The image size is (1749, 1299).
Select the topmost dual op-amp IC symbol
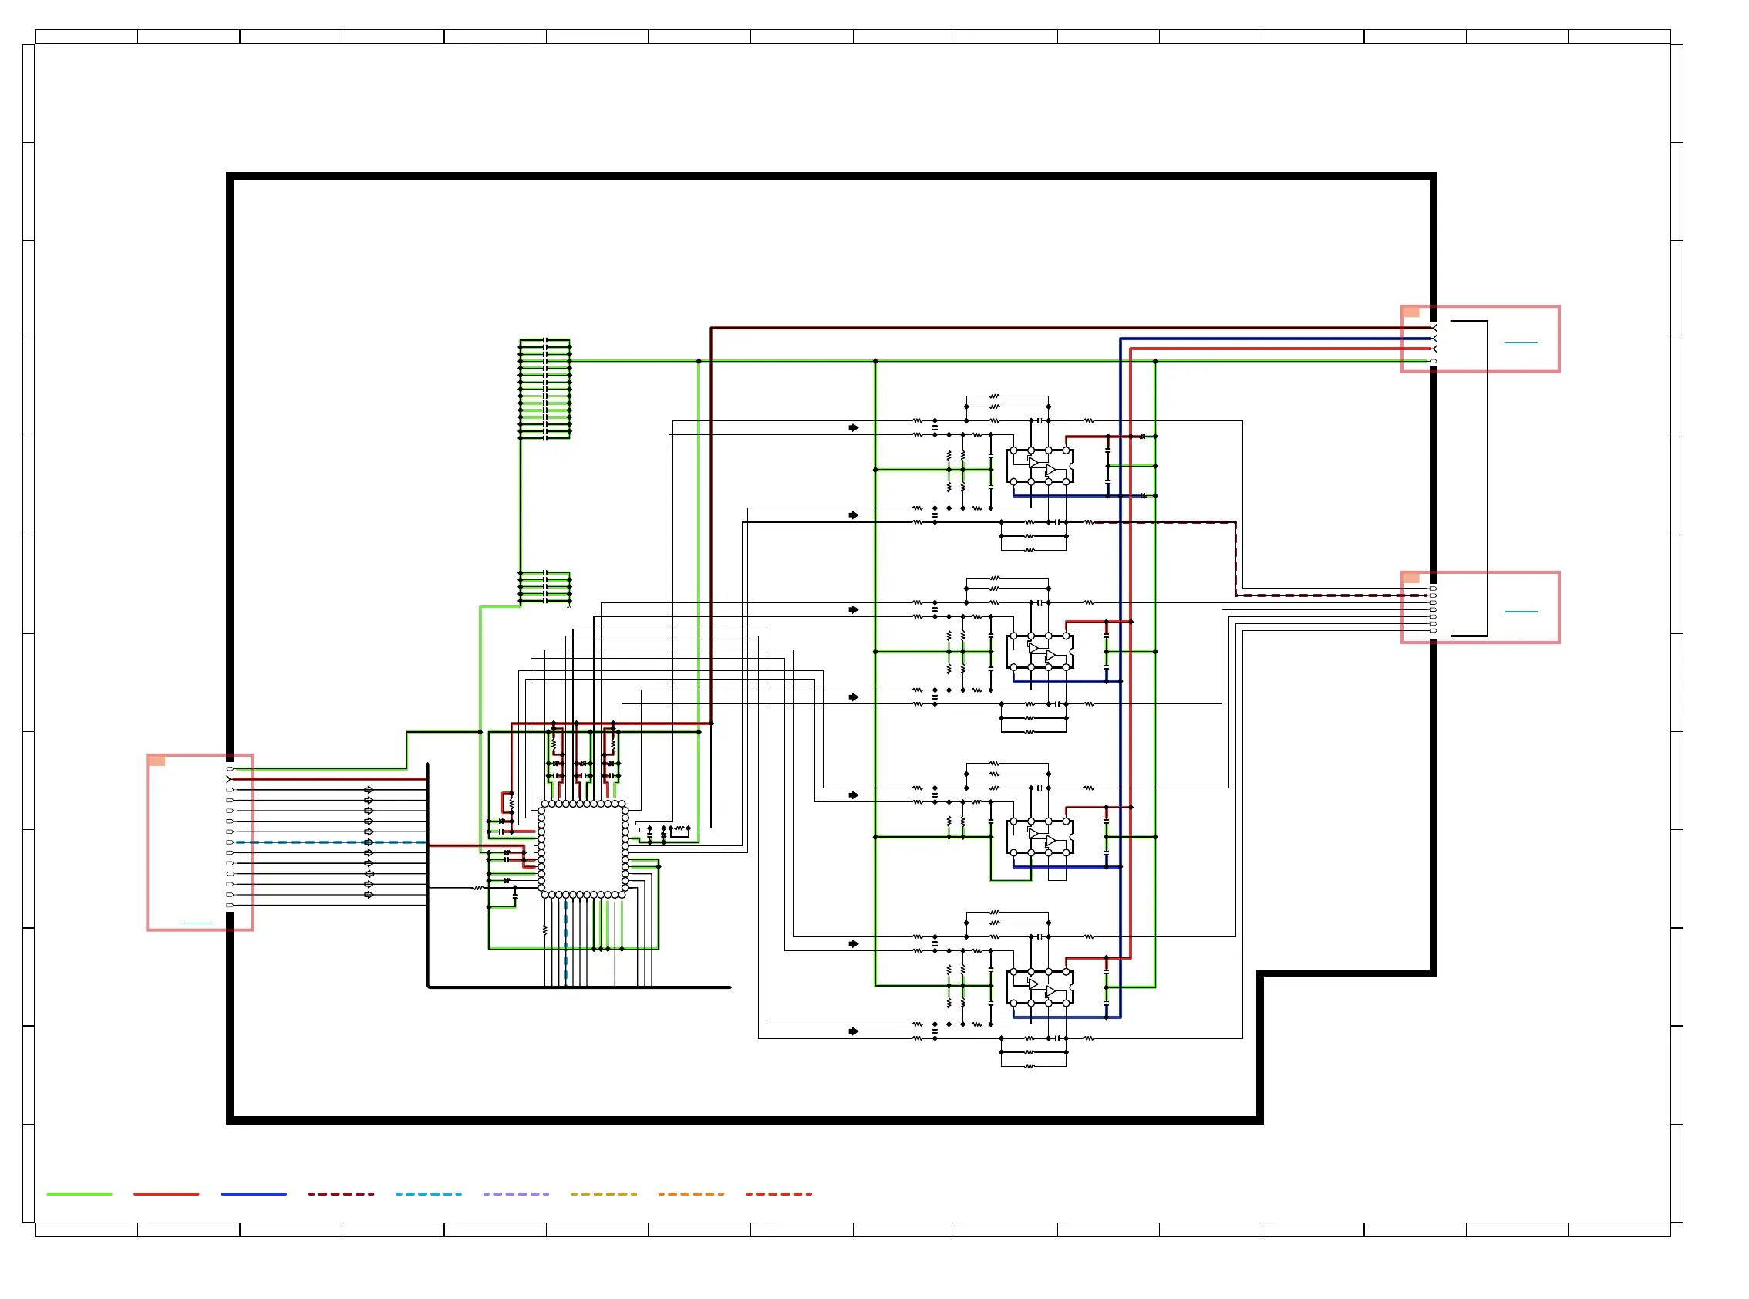(x=1040, y=466)
